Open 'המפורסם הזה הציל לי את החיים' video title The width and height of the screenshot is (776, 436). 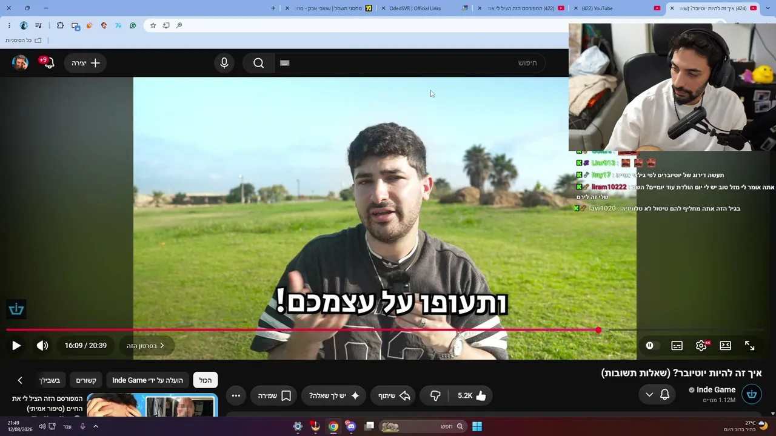[x=47, y=403]
